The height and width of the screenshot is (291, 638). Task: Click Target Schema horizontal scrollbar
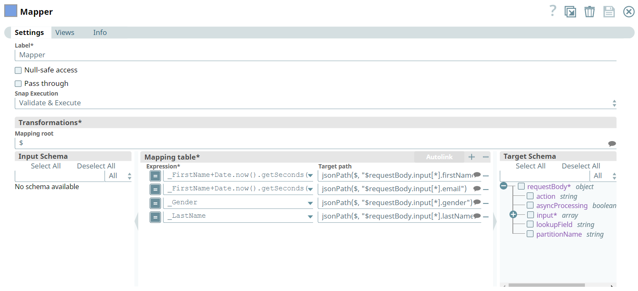(547, 285)
